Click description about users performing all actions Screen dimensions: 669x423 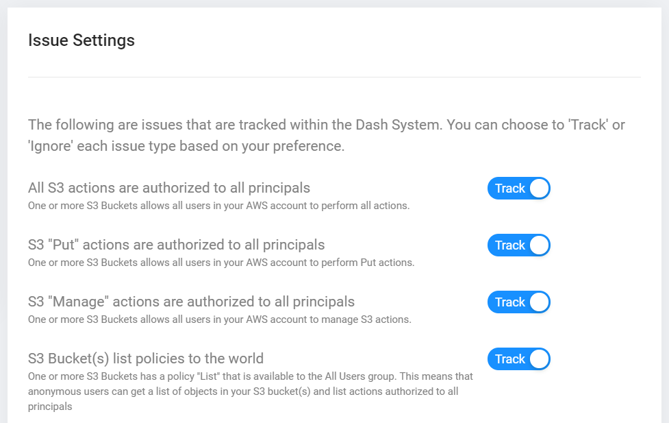218,205
